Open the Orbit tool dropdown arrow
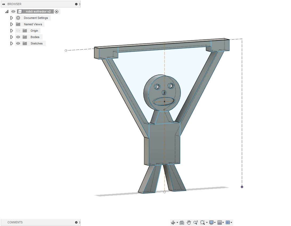The image size is (291, 226). [x=177, y=223]
